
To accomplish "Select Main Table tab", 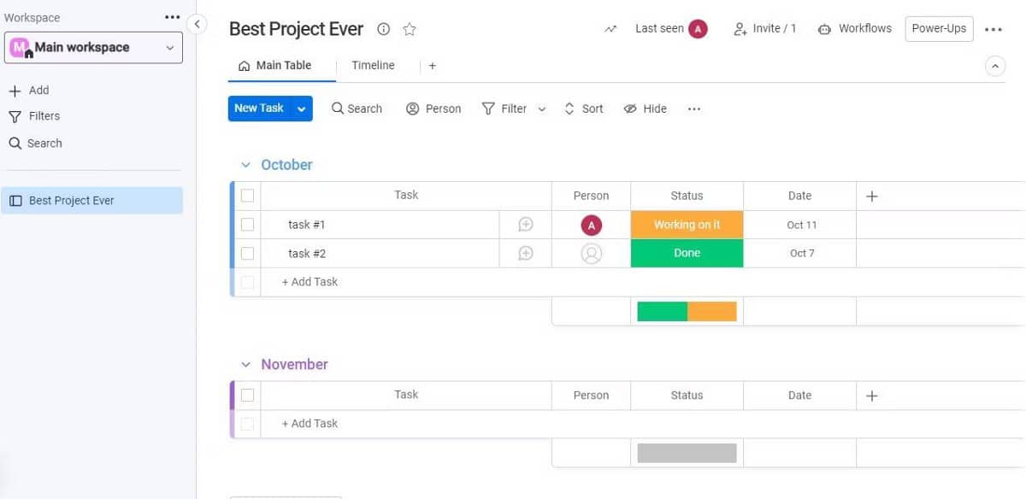I will click(x=275, y=66).
